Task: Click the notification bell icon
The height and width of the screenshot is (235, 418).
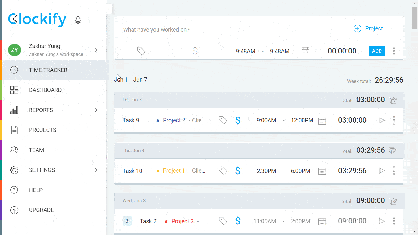Action: 77,20
